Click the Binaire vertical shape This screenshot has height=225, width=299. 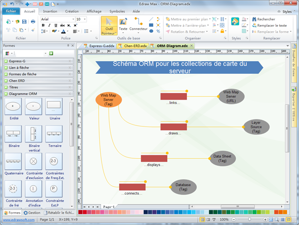33,134
